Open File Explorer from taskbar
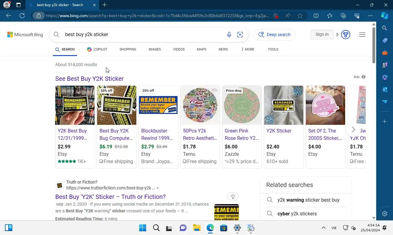Screen dimensions: 393x235 click(x=196, y=228)
